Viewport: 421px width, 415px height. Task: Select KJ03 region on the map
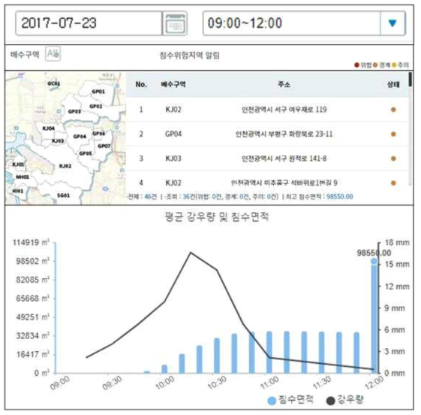tap(58, 141)
